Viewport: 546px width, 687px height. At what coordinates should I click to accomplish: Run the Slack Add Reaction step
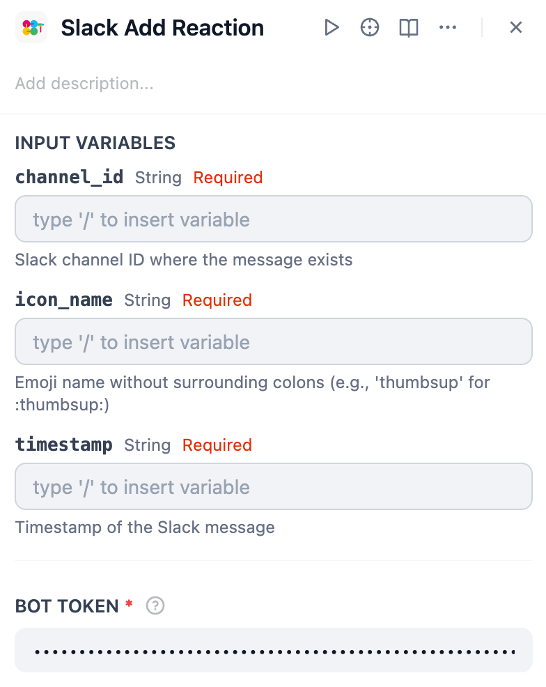click(x=331, y=28)
